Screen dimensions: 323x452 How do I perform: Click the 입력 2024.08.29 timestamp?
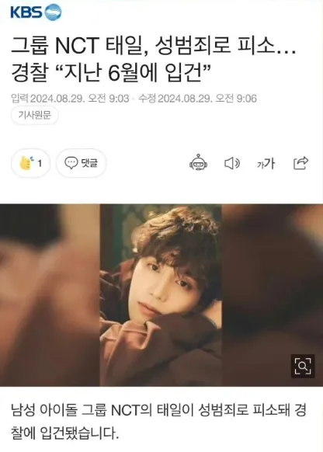click(x=70, y=99)
